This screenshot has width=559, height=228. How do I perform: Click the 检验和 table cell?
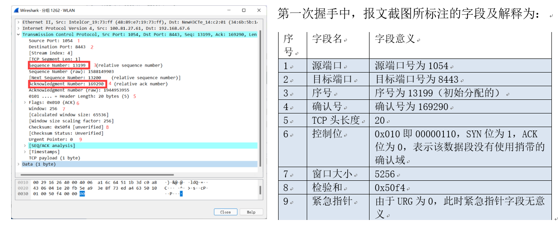pyautogui.click(x=338, y=187)
